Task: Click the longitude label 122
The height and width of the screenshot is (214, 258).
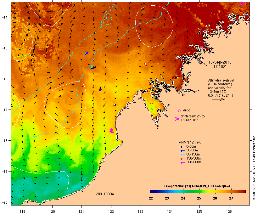Action: [x=111, y=211]
